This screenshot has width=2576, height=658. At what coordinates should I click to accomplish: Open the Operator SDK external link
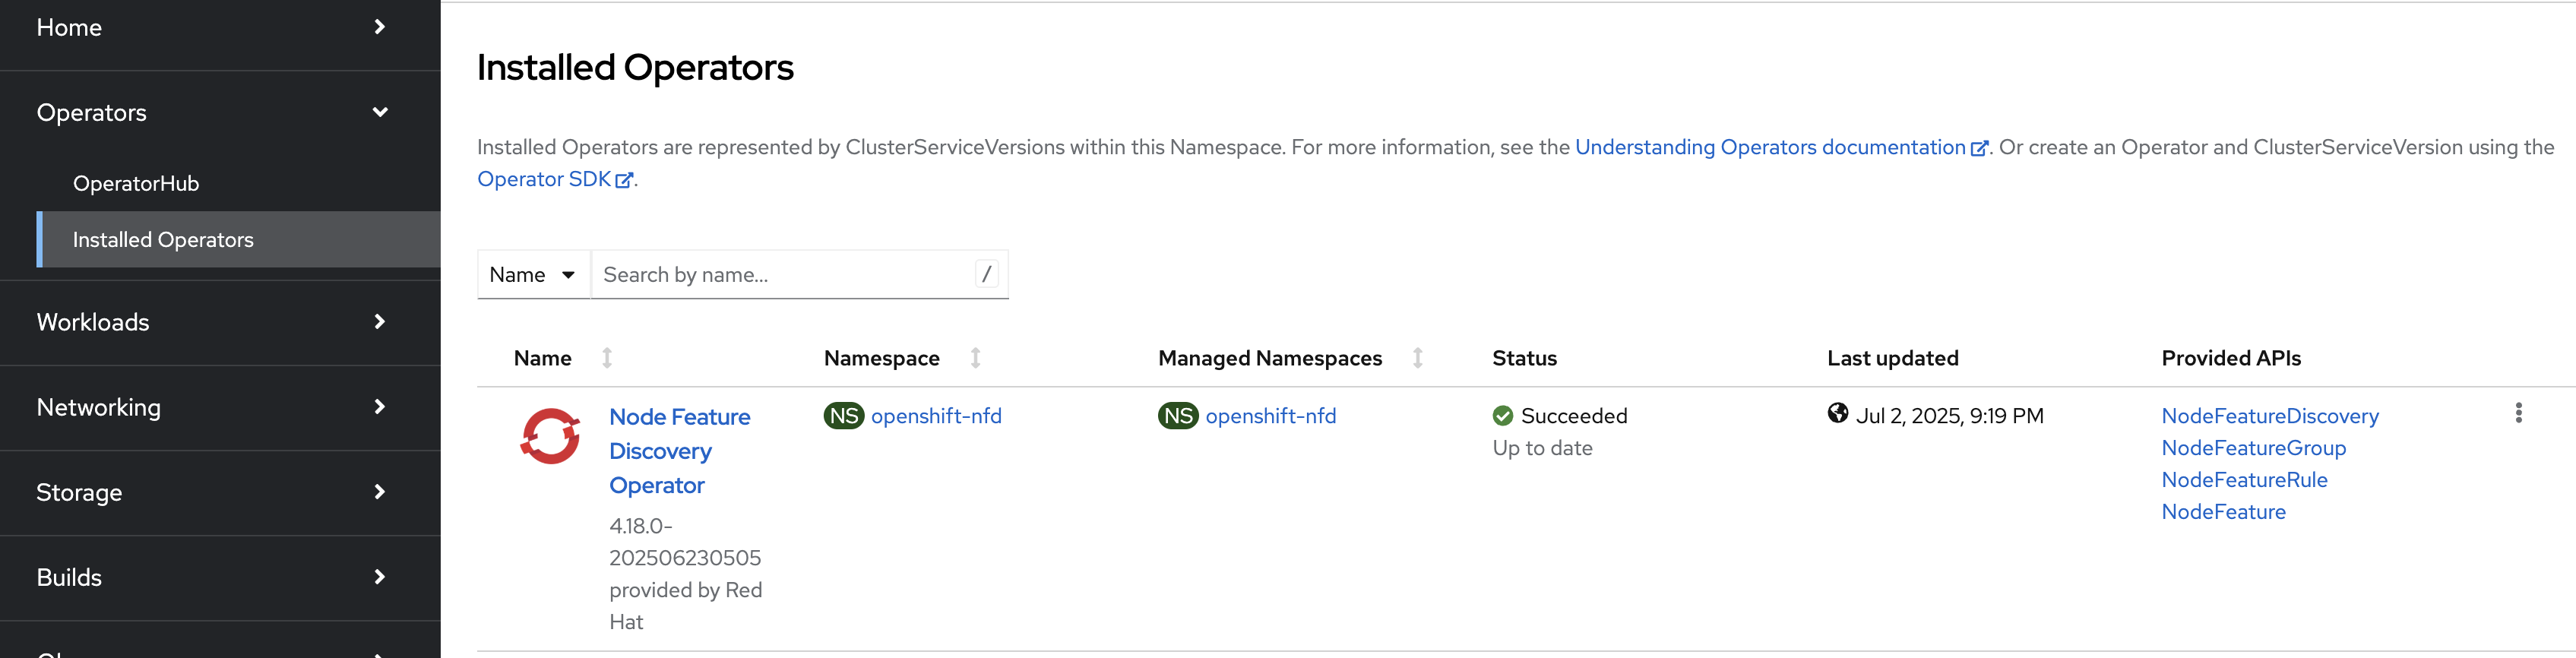[x=544, y=180]
